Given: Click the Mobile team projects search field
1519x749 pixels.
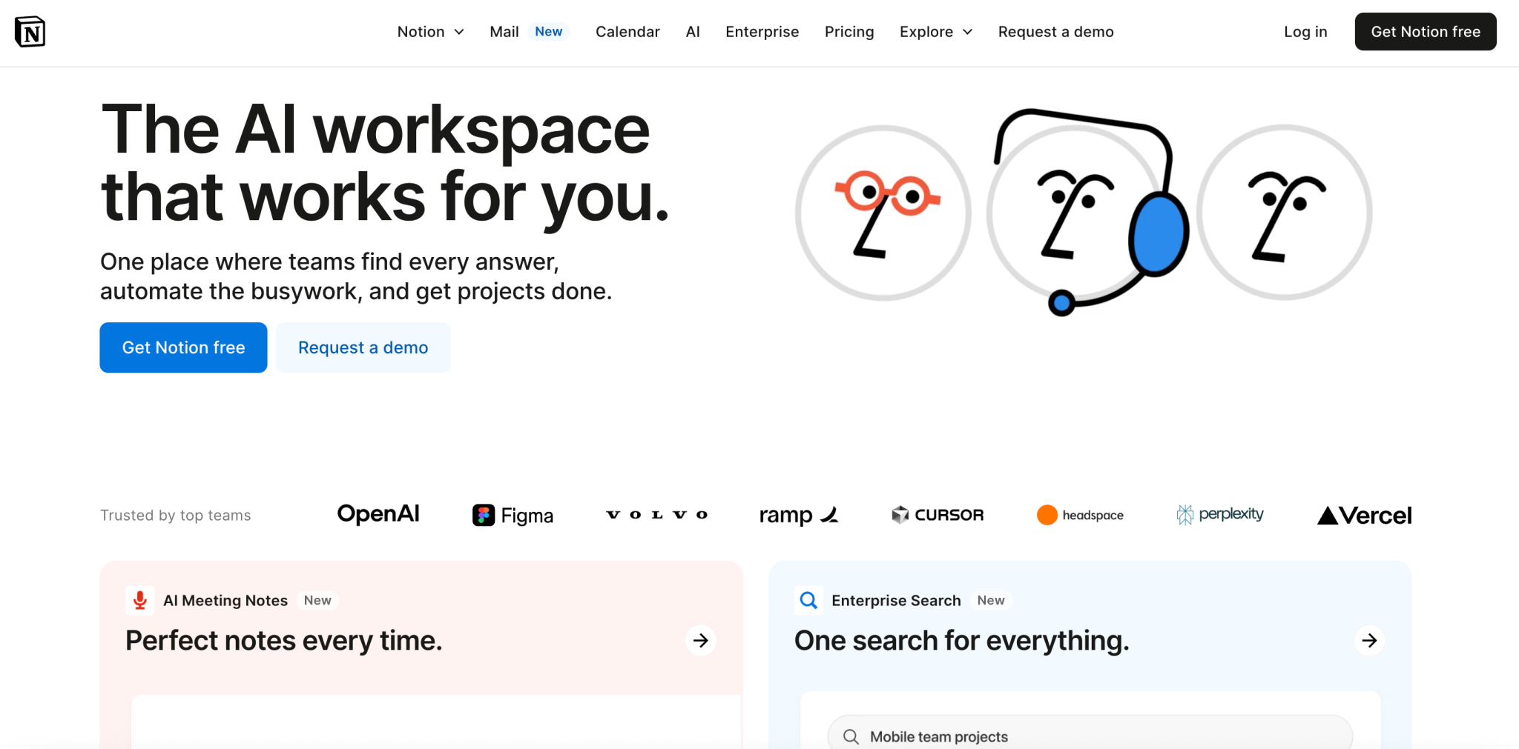Looking at the screenshot, I should (1090, 736).
